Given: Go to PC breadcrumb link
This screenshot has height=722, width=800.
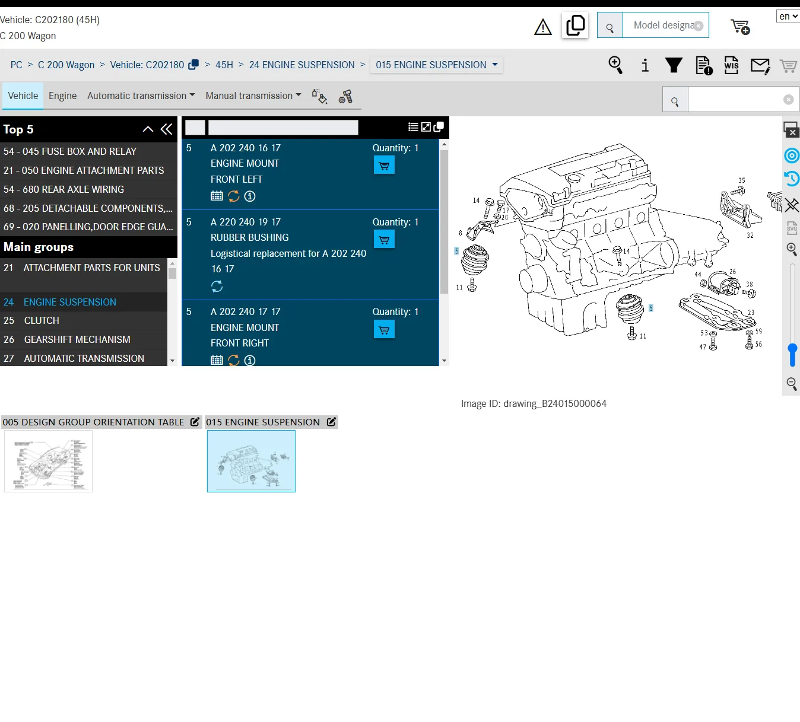Looking at the screenshot, I should [x=17, y=65].
